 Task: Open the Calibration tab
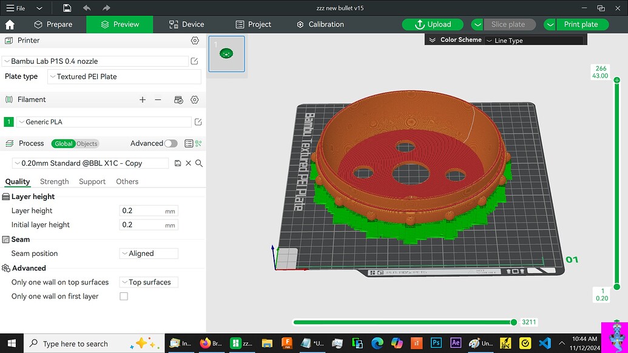pos(320,24)
